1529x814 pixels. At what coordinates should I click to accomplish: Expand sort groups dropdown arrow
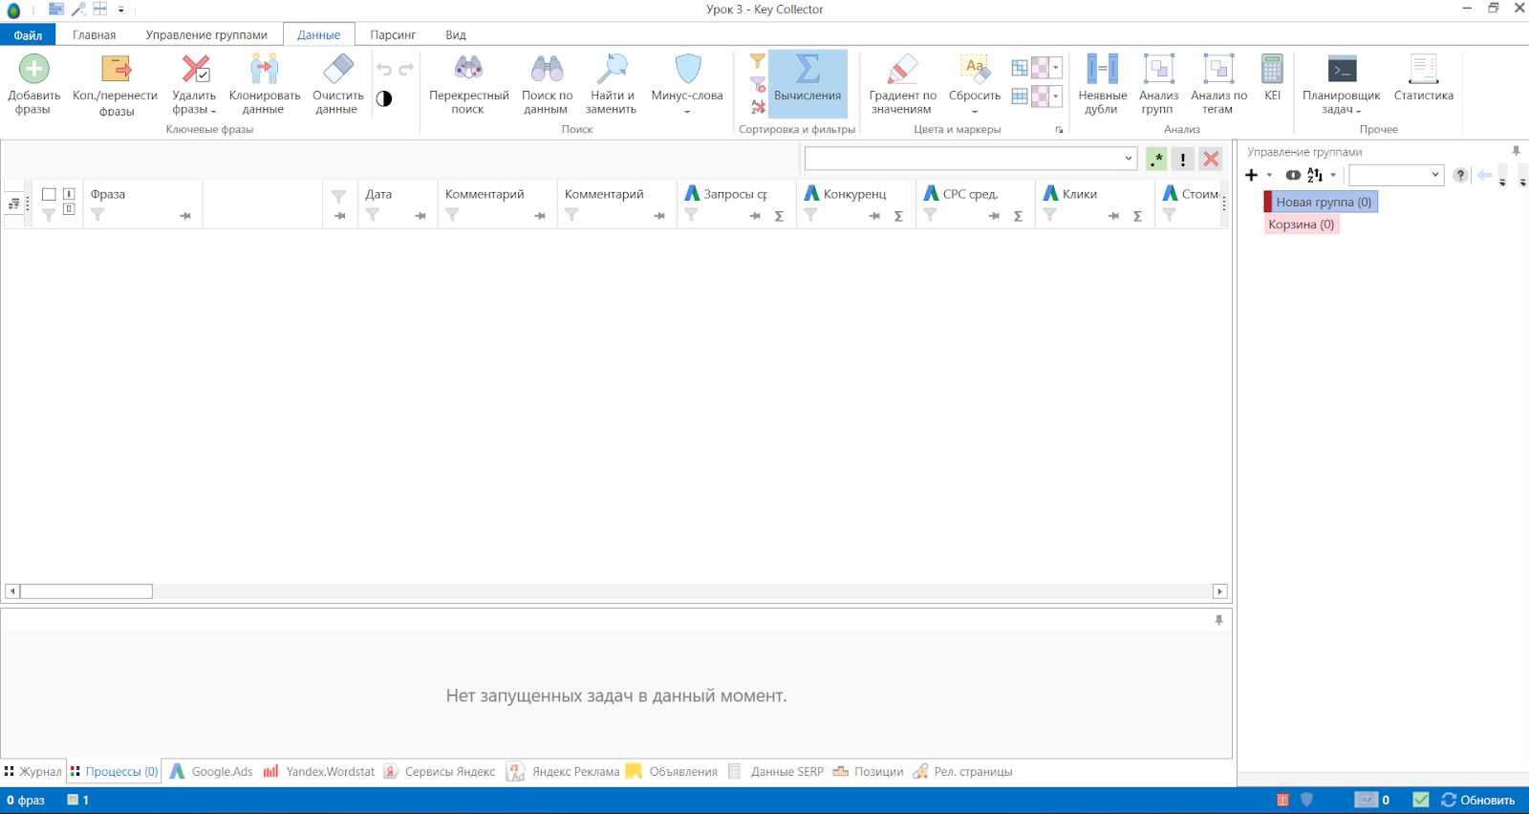(x=1333, y=175)
